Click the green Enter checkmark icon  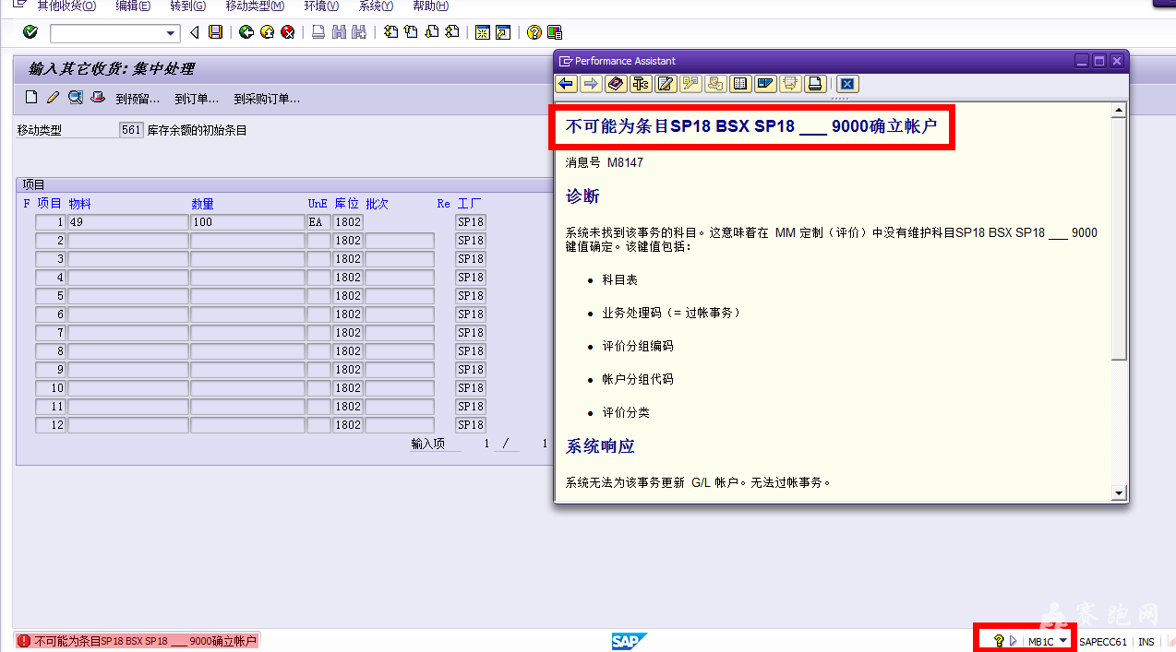(x=30, y=32)
